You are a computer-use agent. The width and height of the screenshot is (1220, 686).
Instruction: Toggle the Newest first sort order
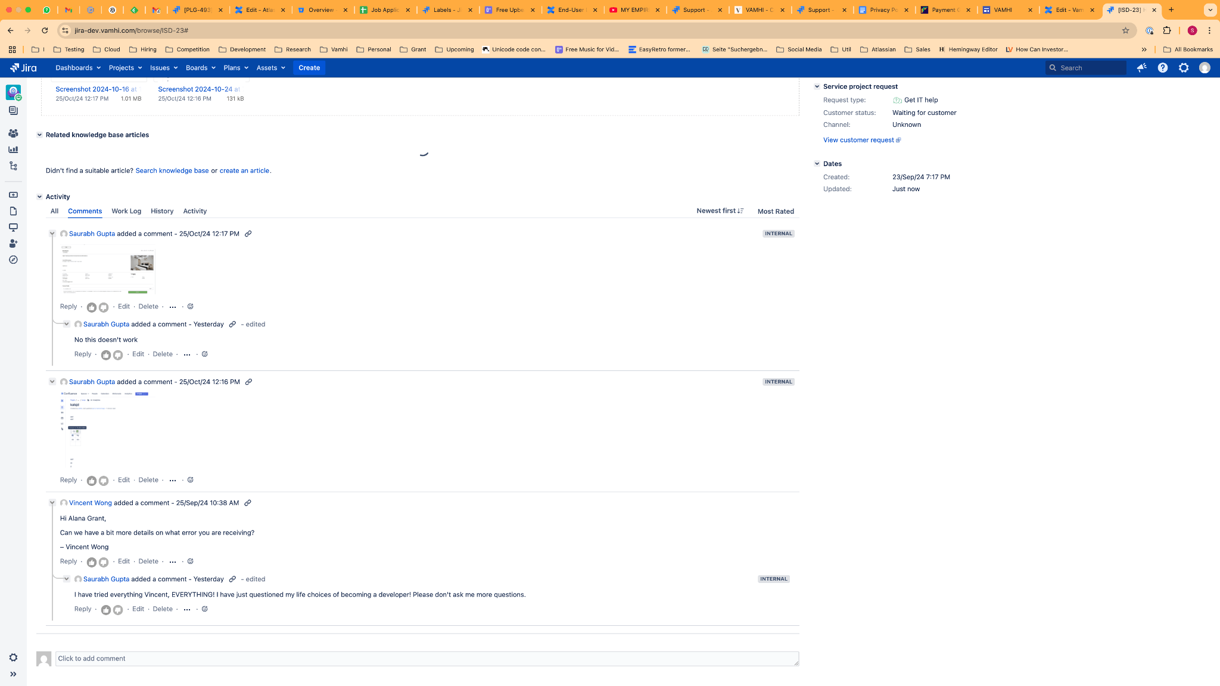(x=720, y=211)
